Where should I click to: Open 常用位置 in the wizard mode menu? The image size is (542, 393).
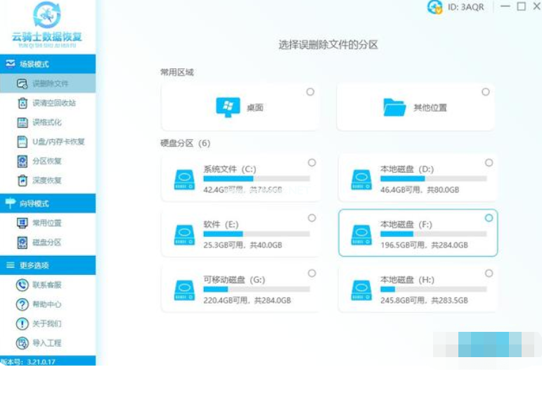click(46, 223)
